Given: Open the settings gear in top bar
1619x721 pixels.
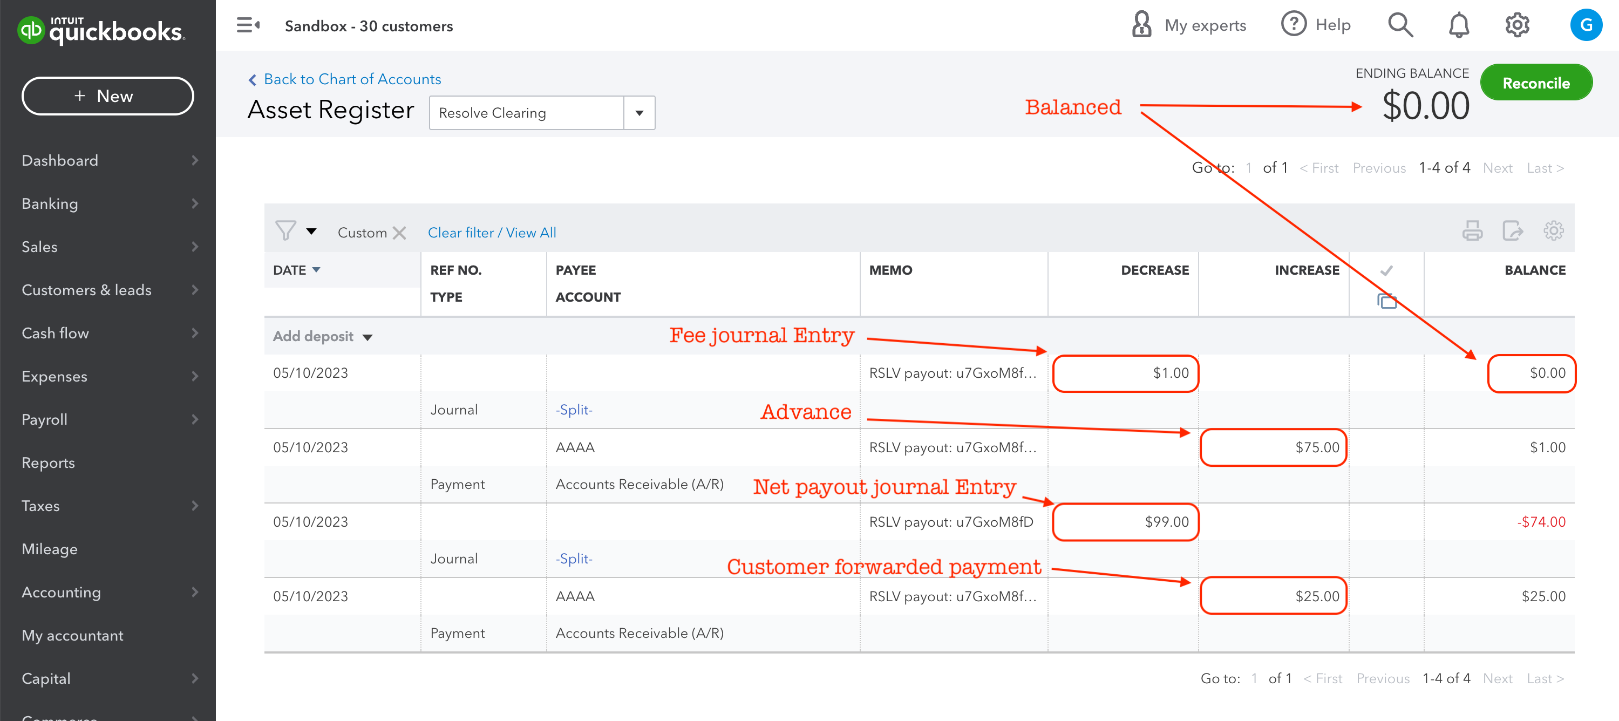Looking at the screenshot, I should (x=1516, y=25).
